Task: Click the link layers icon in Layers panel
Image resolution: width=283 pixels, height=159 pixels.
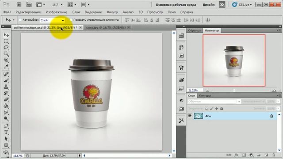Action: (x=229, y=155)
